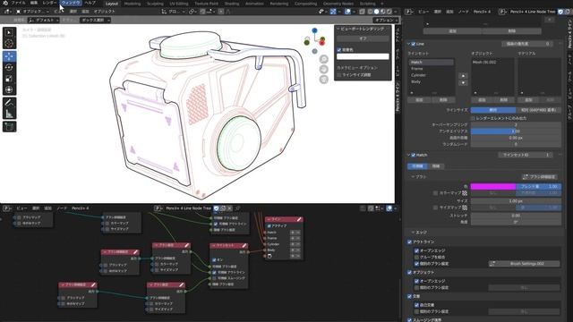Switch to the Geometry Nodes workspace tab
Image resolution: width=573 pixels, height=322 pixels.
(x=338, y=4)
